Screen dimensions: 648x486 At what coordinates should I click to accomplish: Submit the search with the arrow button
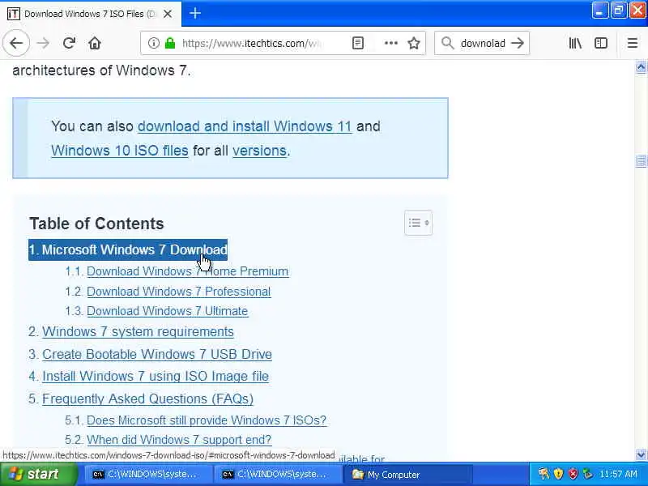(518, 43)
